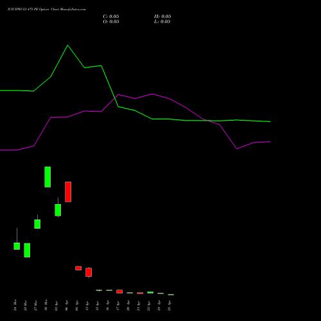This screenshot has height=321, width=321.
Task: Select the green candle above 01 Apr
Action: point(58,210)
